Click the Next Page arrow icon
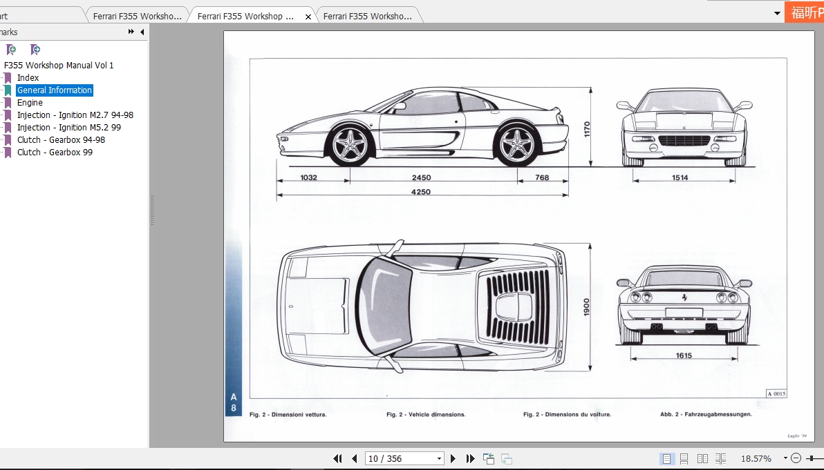 click(x=453, y=458)
